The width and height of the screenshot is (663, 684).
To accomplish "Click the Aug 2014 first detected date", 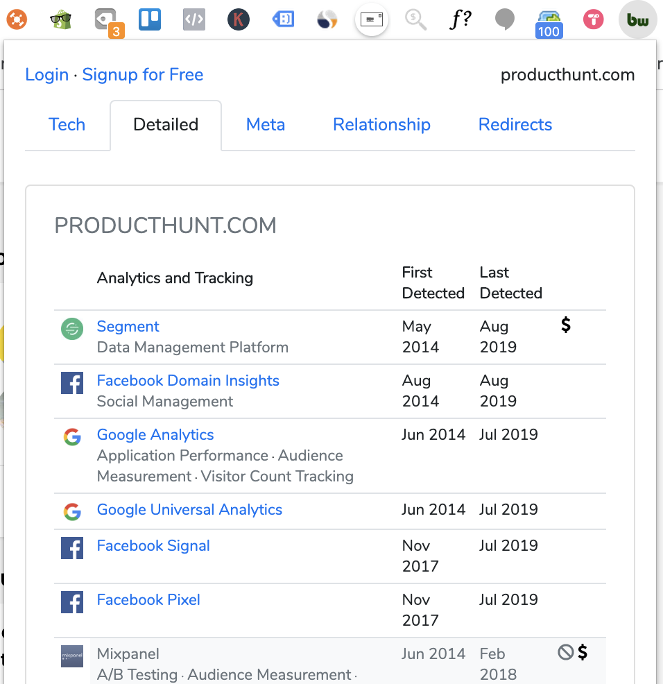I will 420,391.
